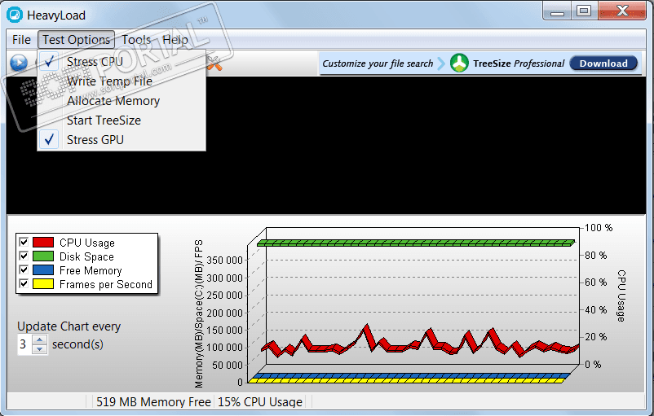
Task: Click the HeavyLoad app icon in title bar
Action: (15, 15)
